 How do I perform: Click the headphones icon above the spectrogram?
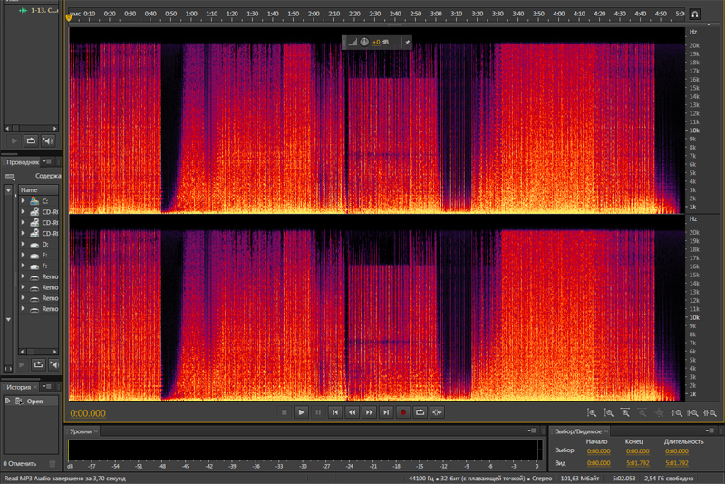click(695, 15)
